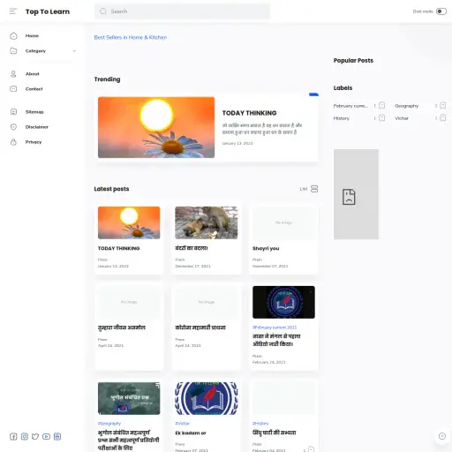The height and width of the screenshot is (452, 452).
Task: Open the #Vichar tag link
Action: (x=183, y=423)
